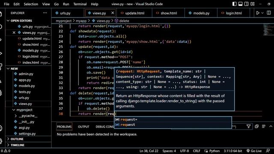Switch to the login.html tab
The image size is (274, 154).
pyautogui.click(x=233, y=13)
